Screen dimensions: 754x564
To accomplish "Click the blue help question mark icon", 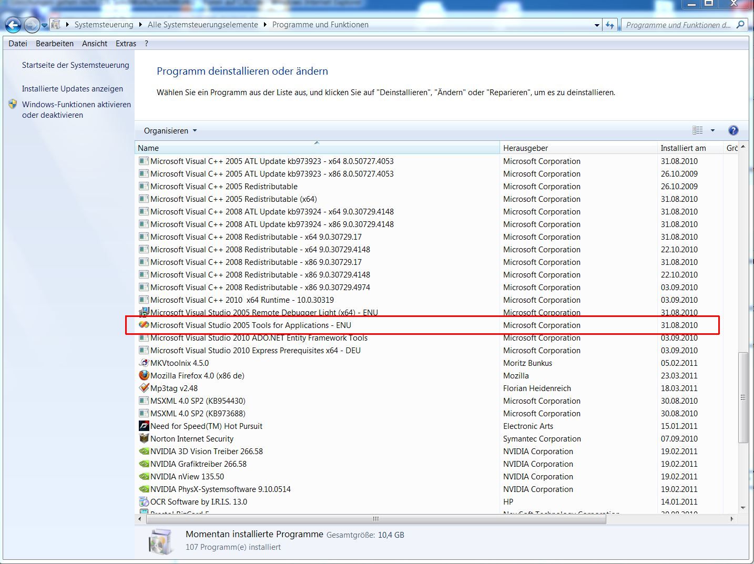I will 733,130.
